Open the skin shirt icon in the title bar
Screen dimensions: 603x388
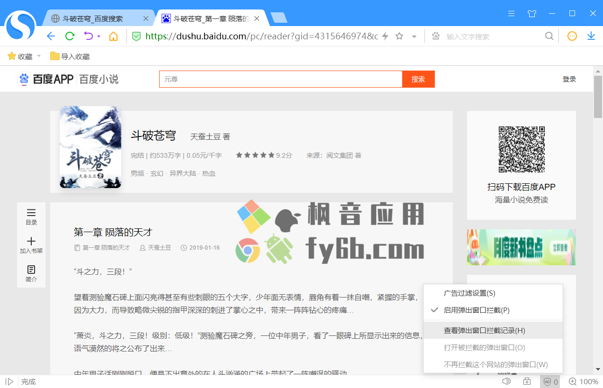pos(532,13)
